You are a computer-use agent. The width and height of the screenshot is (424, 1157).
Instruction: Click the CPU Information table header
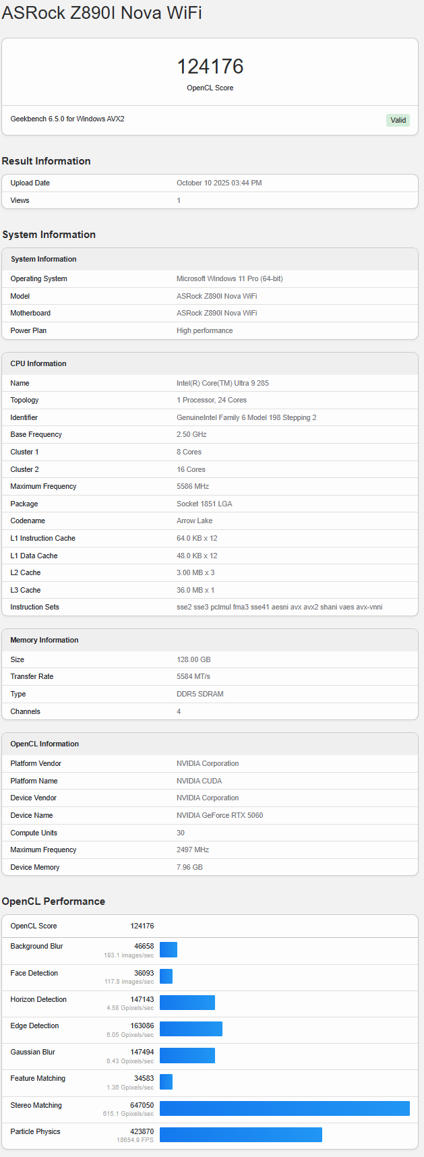click(x=38, y=363)
